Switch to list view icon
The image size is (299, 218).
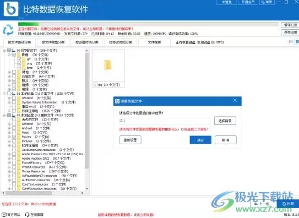tap(291, 42)
